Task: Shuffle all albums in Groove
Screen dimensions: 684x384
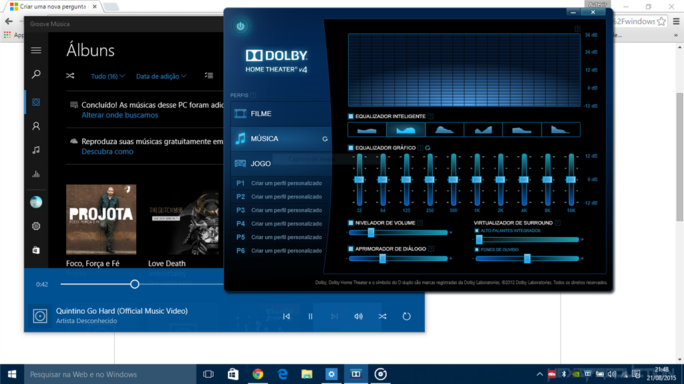Action: [x=70, y=76]
